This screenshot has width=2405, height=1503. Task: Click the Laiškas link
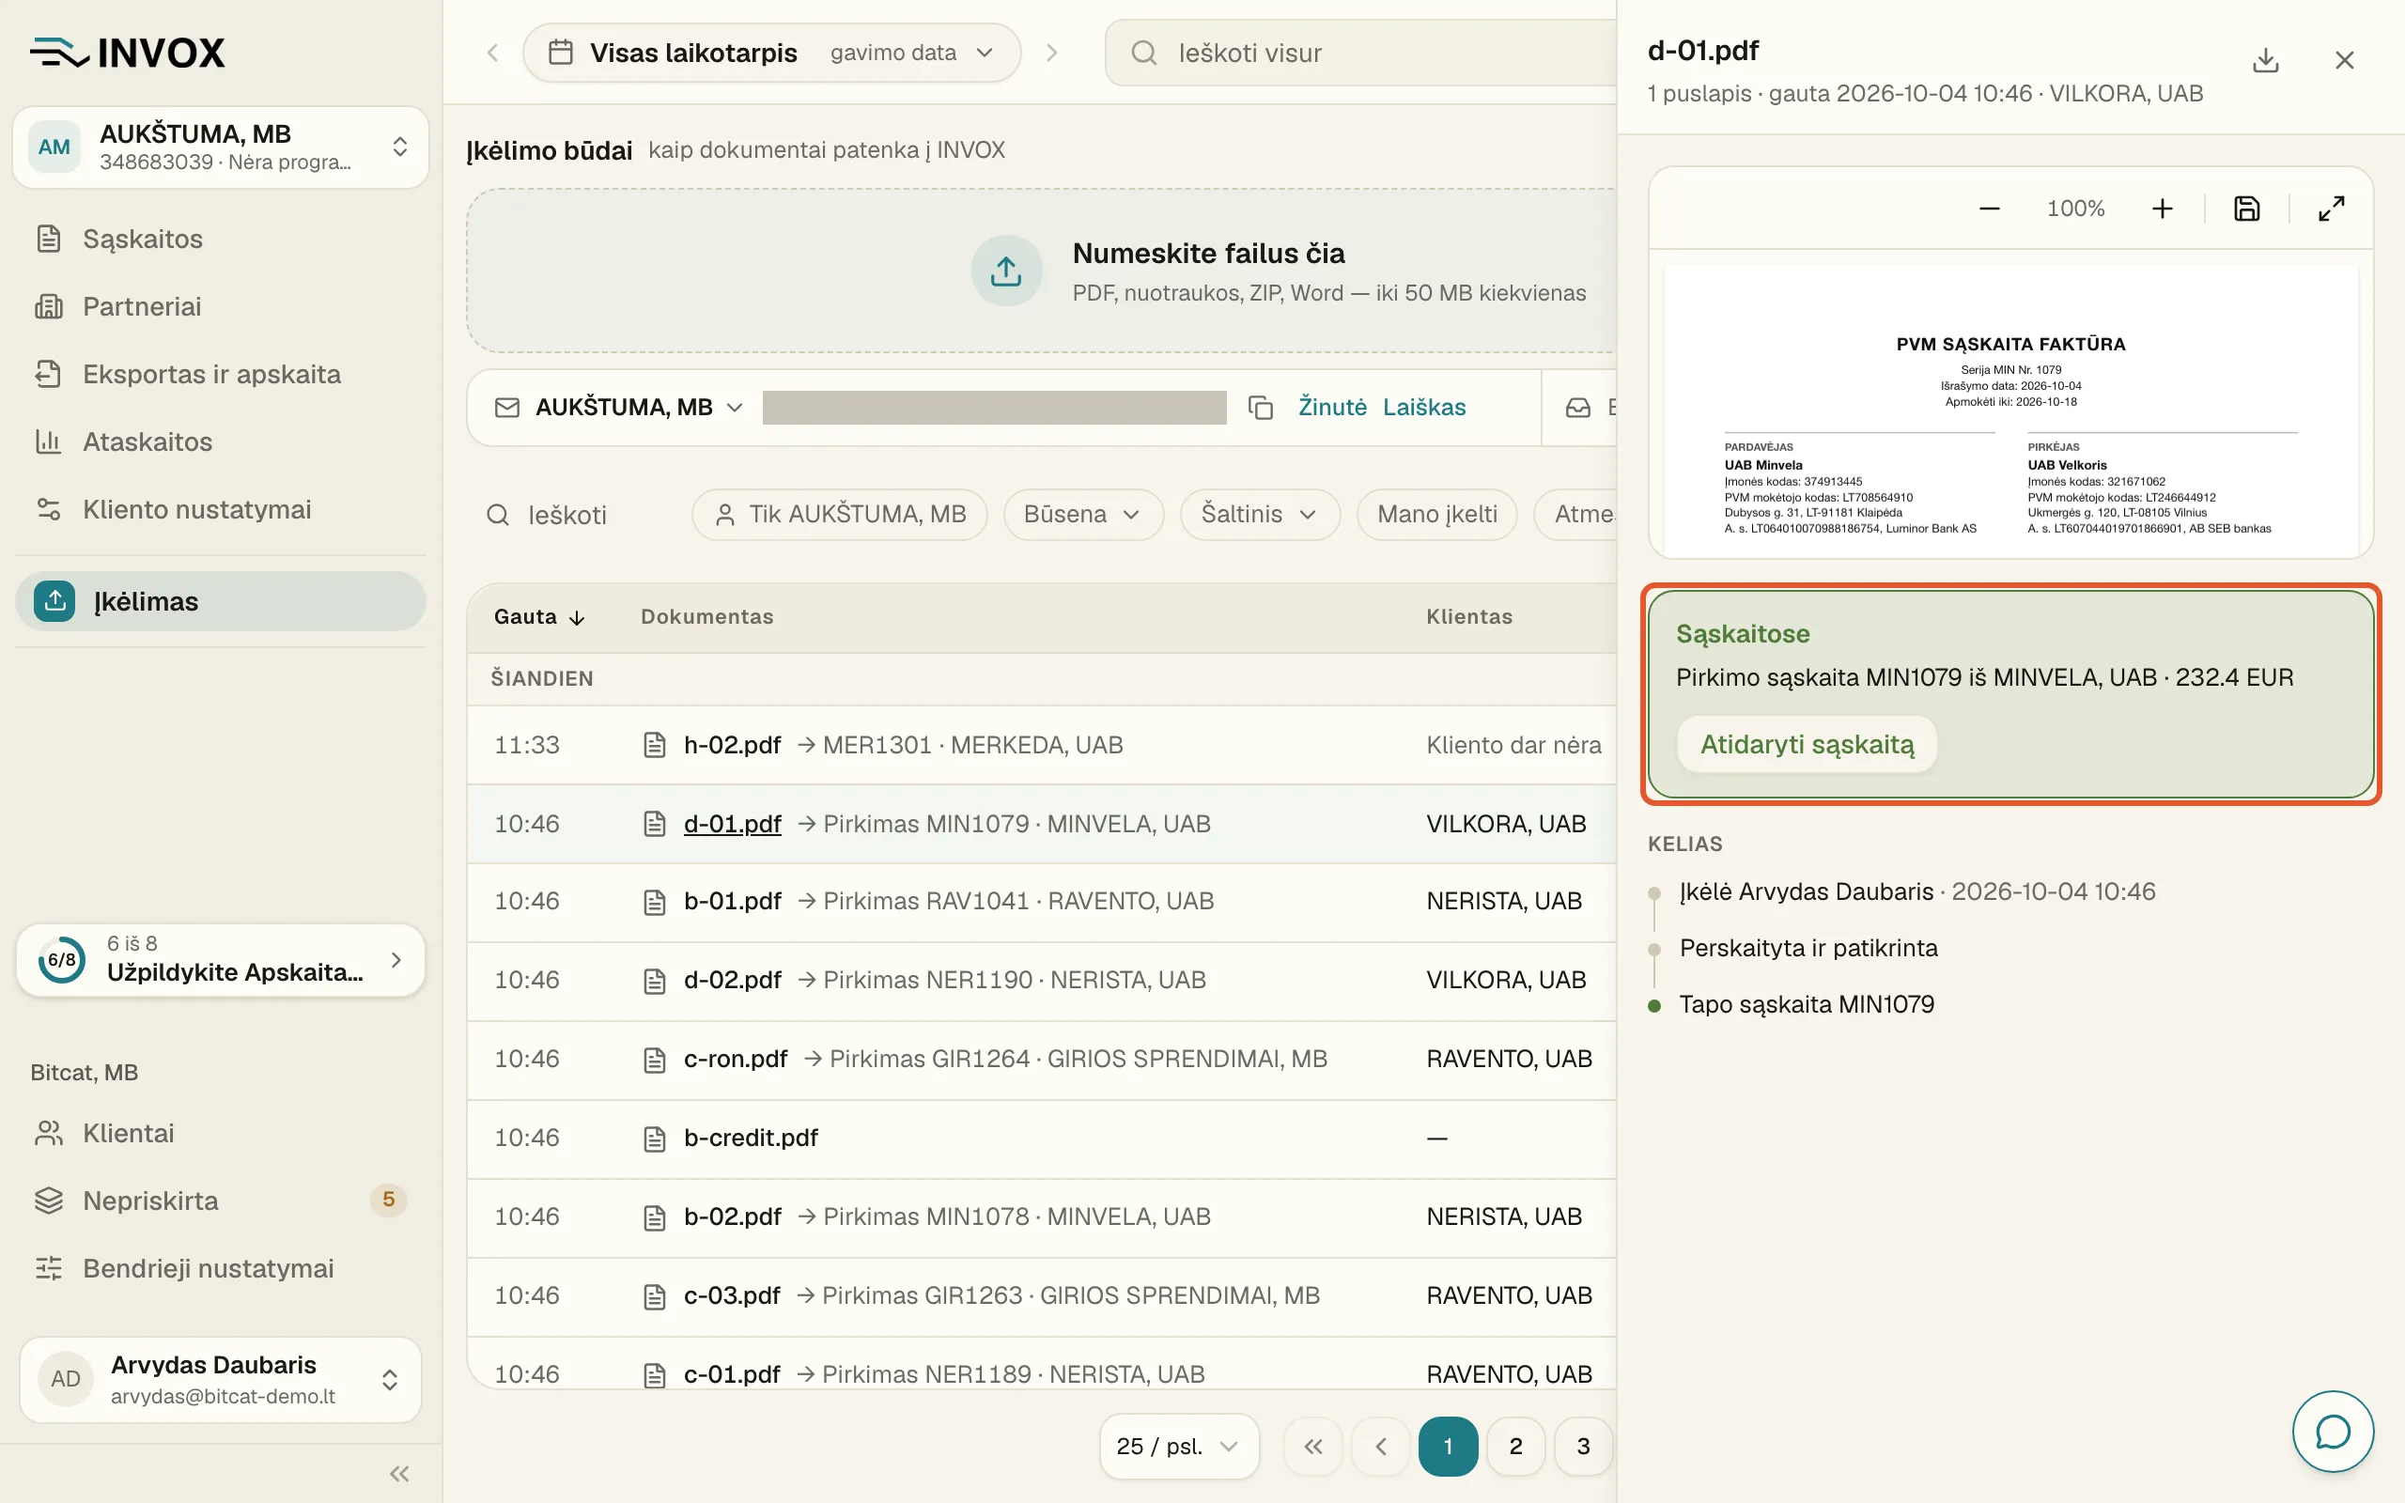point(1423,408)
